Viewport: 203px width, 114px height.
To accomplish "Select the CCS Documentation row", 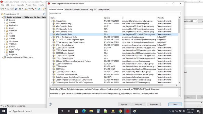I will [114, 64].
